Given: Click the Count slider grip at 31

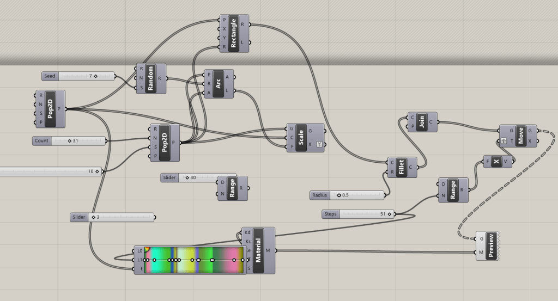Looking at the screenshot, I should [x=70, y=141].
